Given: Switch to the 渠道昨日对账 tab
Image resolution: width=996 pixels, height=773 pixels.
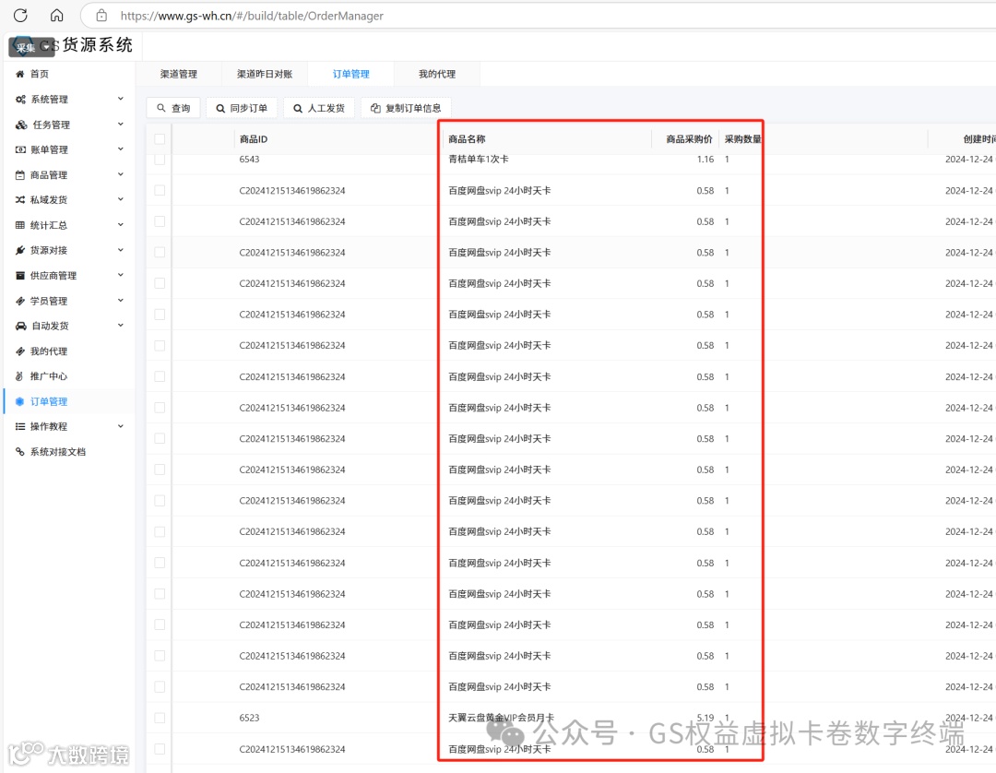Looking at the screenshot, I should [265, 74].
